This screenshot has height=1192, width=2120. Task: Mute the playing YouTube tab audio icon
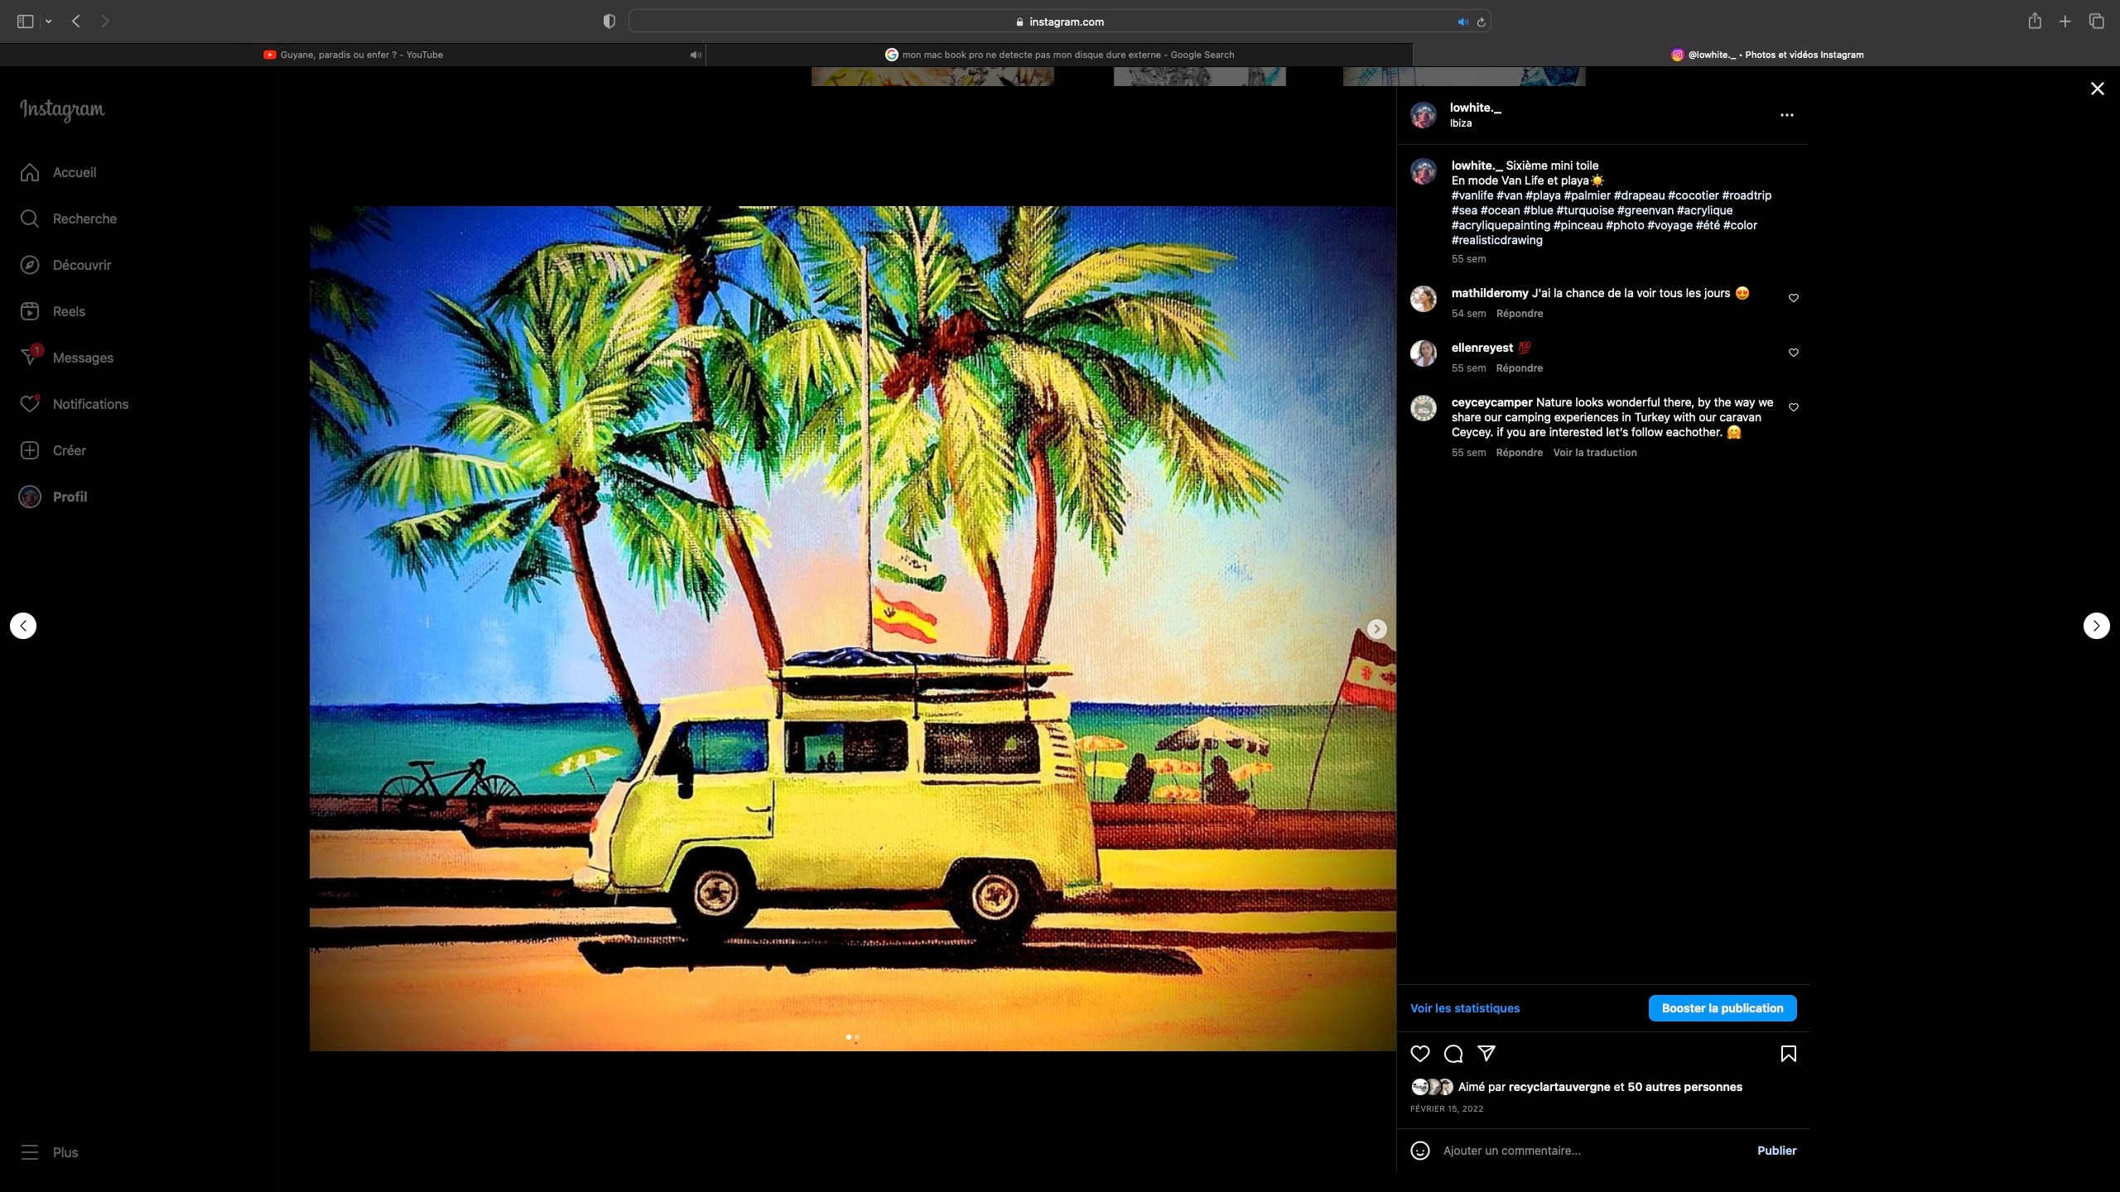pos(696,54)
